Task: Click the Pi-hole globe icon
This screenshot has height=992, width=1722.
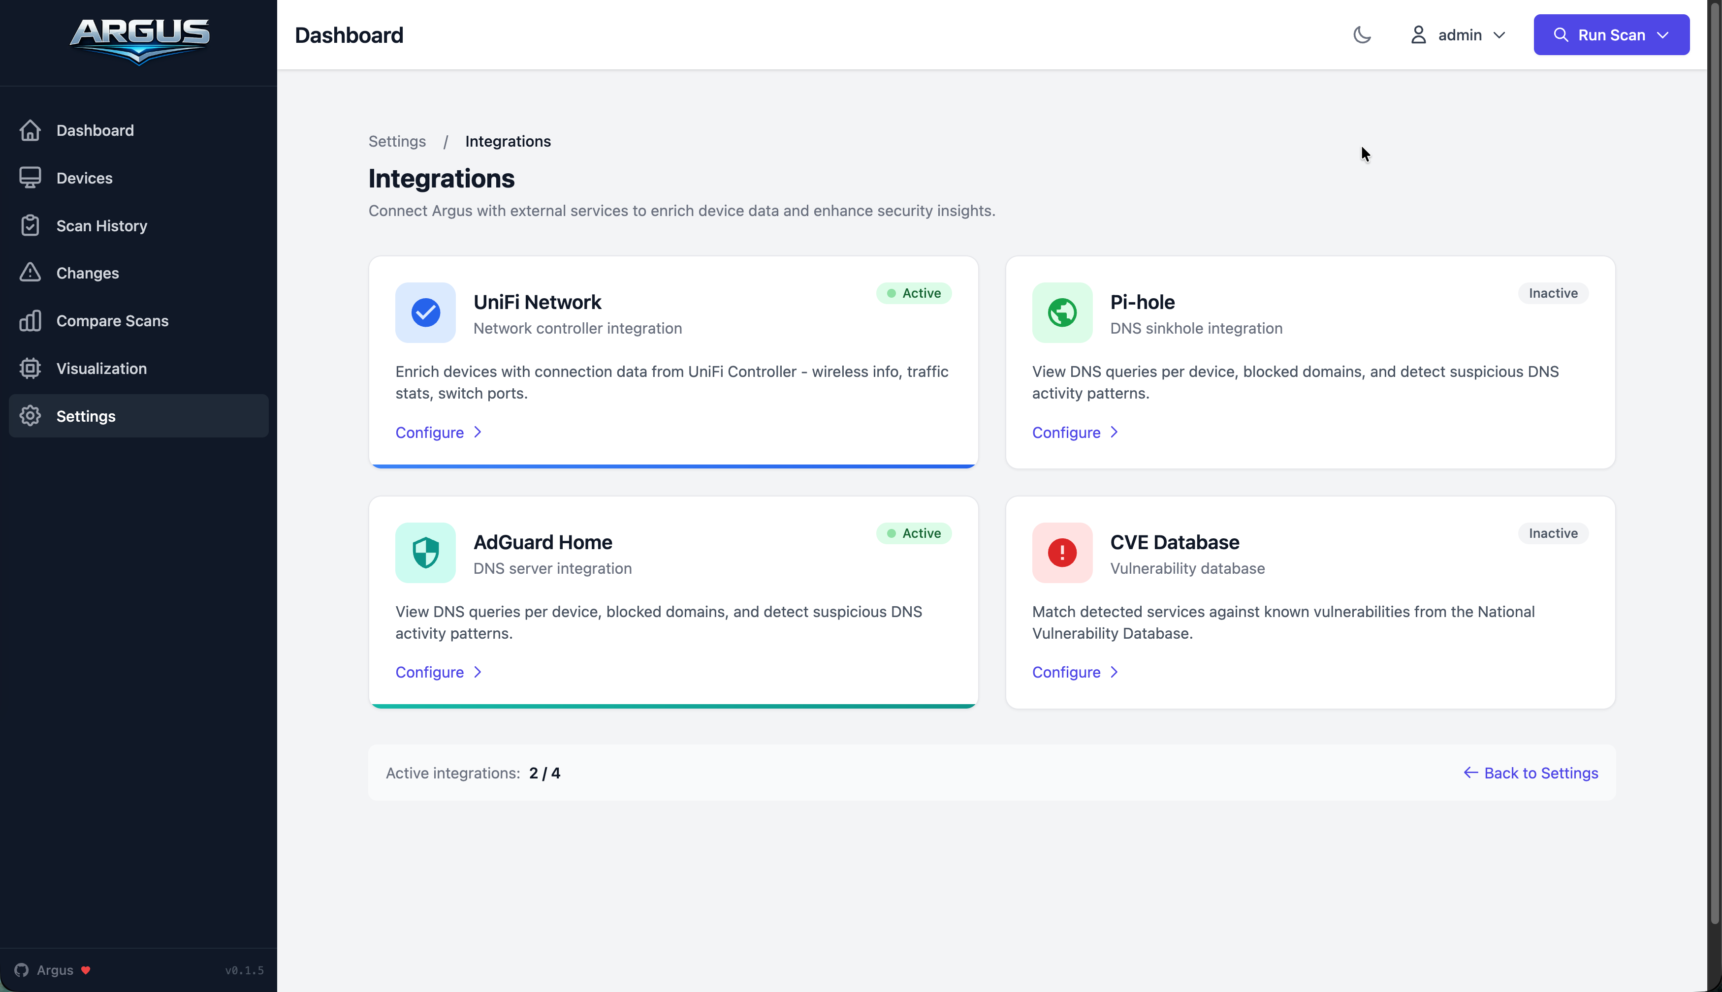Action: tap(1061, 313)
